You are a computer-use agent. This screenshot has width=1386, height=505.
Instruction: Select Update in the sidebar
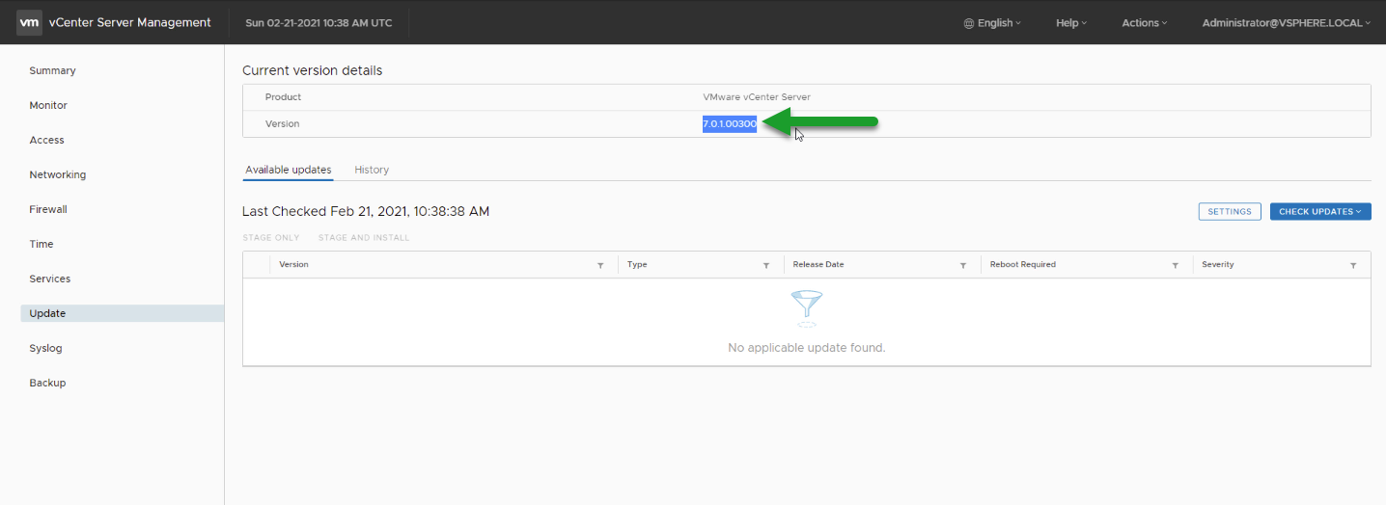point(122,313)
